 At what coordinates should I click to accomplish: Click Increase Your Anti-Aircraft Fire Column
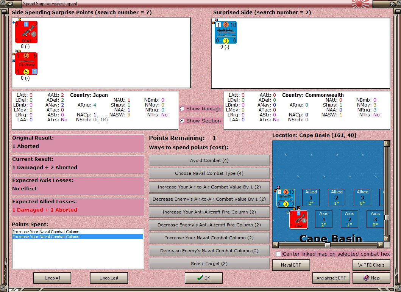click(x=209, y=212)
